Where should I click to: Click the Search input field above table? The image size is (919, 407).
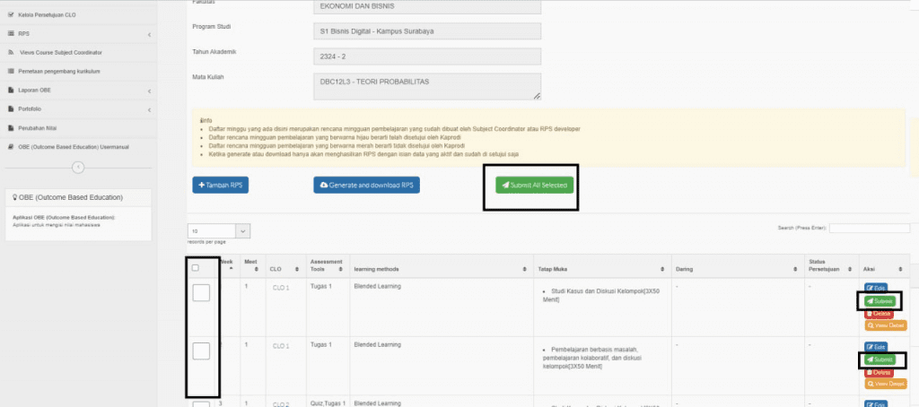[x=869, y=229]
